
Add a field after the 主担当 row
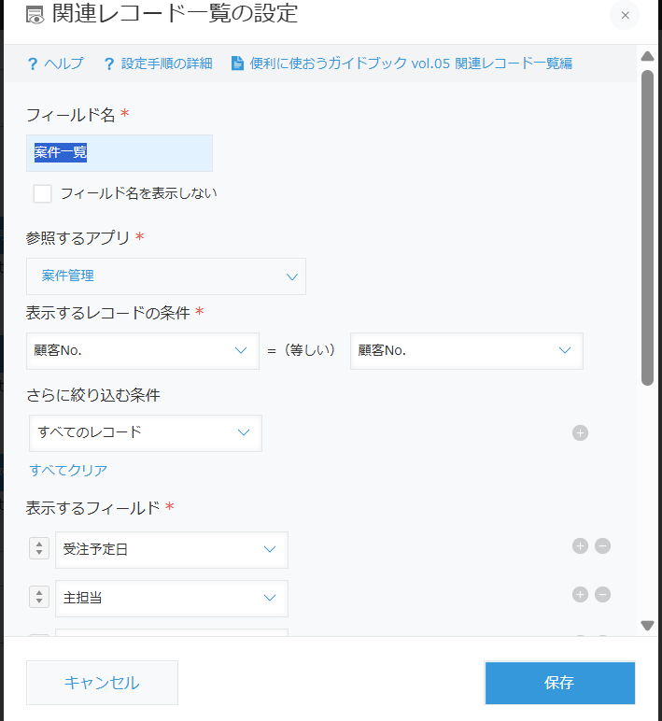pos(580,595)
